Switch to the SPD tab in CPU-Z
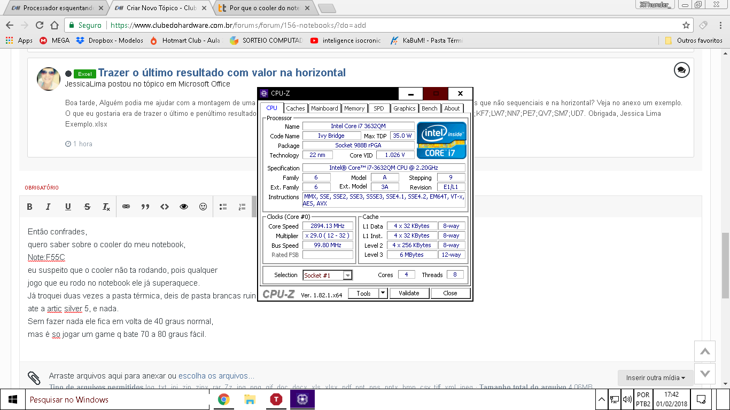 379,108
